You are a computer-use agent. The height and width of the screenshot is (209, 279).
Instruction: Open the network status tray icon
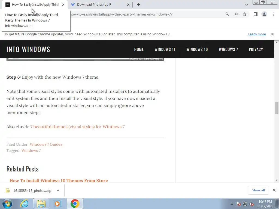click(245, 204)
